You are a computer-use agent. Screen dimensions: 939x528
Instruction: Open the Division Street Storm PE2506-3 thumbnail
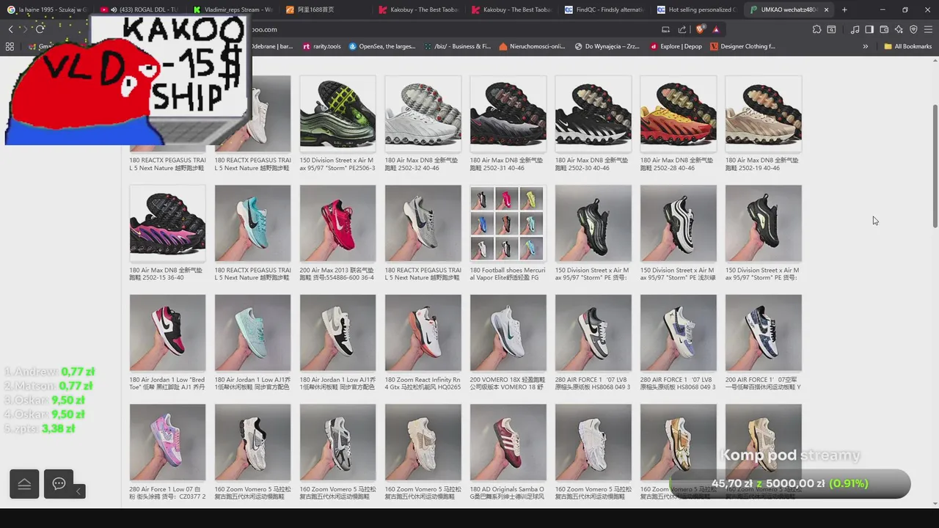(x=337, y=113)
